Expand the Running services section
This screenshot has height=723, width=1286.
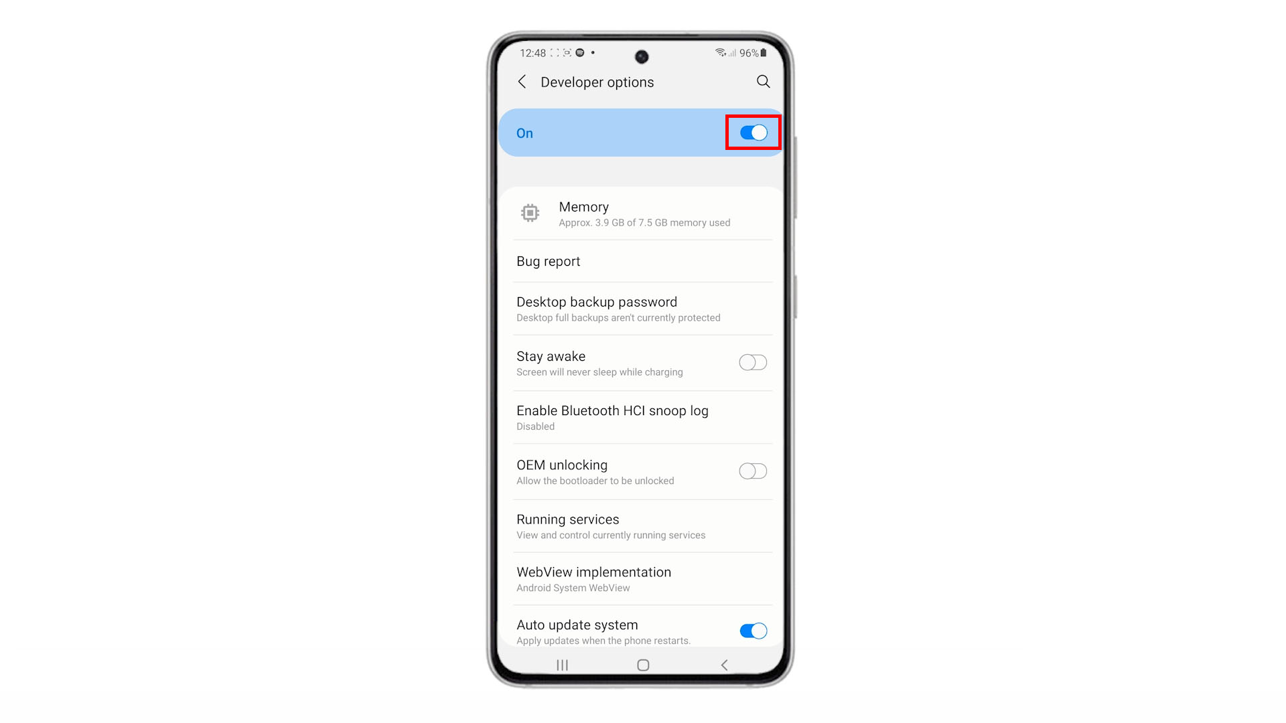pyautogui.click(x=642, y=526)
